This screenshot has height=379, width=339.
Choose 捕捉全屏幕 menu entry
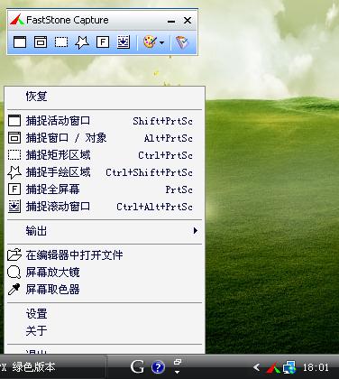105,189
